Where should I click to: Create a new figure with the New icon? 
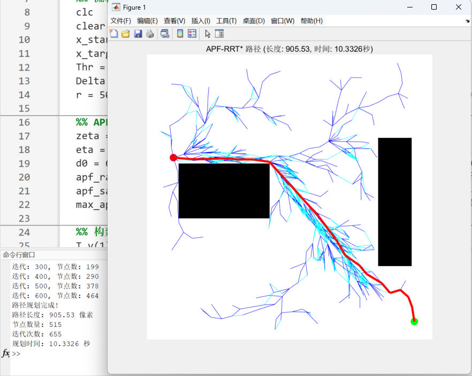114,33
